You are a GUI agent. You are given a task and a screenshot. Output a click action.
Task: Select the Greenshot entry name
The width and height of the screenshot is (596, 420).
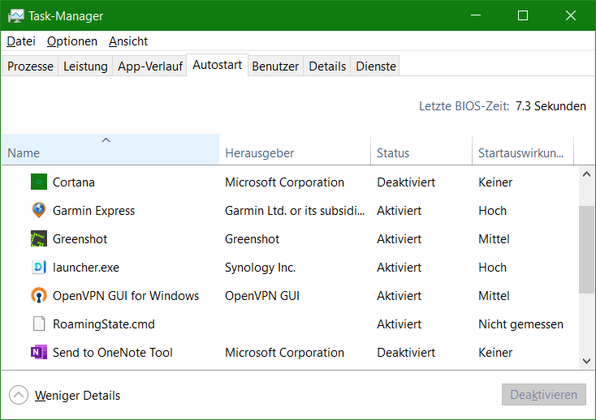pos(80,239)
